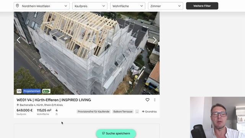
Task: Click the presenter webcam video overlay
Action: point(217,117)
